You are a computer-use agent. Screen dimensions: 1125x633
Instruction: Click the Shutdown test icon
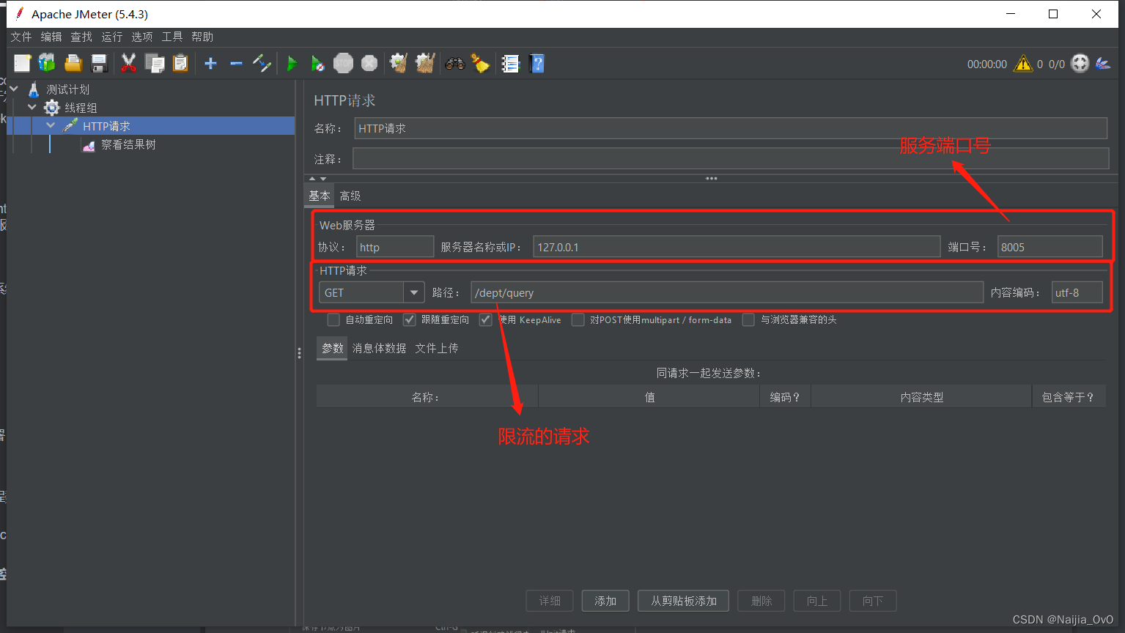pos(369,64)
